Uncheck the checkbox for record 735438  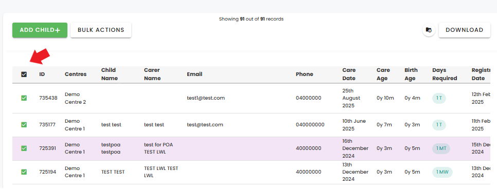pyautogui.click(x=24, y=98)
